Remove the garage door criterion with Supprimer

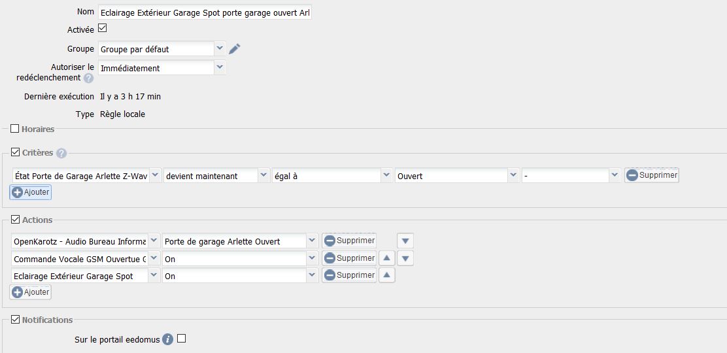[x=652, y=175]
